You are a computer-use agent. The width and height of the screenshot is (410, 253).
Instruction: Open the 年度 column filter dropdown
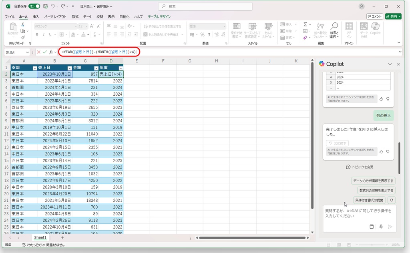[121, 68]
